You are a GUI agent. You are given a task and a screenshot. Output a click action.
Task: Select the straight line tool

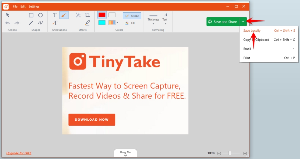[31, 23]
